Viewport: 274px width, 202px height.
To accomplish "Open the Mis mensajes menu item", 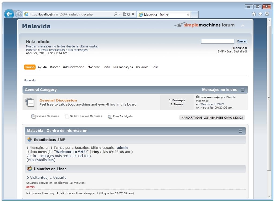I will coord(123,67).
